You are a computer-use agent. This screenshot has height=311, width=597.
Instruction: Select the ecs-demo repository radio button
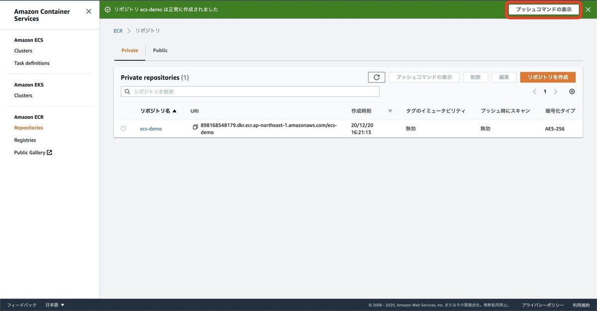coord(123,128)
